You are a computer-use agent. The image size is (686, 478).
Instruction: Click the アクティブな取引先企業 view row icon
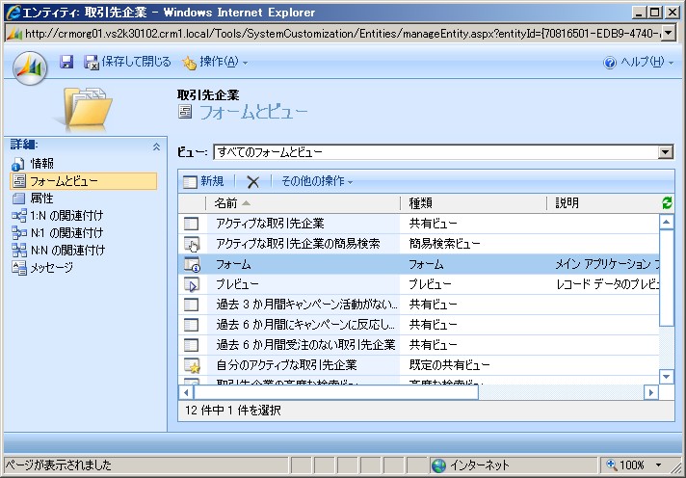coord(191,224)
